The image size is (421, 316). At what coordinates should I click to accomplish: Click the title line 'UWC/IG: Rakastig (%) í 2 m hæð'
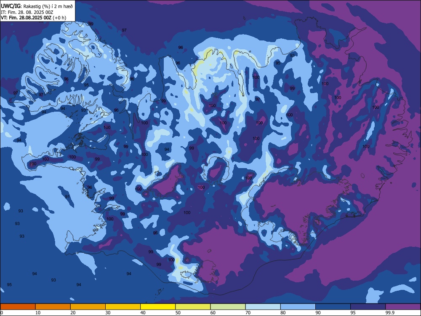[37, 6]
